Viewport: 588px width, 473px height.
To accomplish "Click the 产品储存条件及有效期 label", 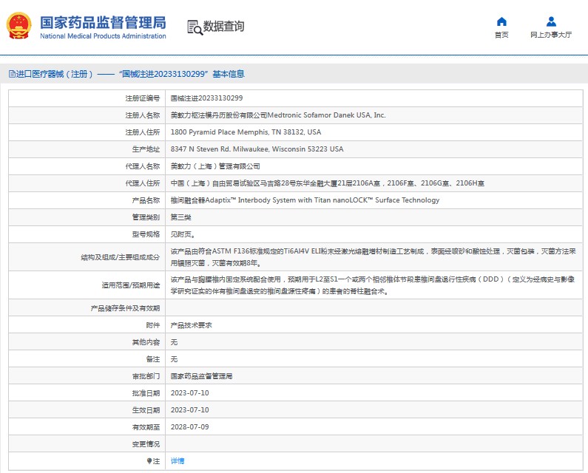I will pyautogui.click(x=125, y=308).
